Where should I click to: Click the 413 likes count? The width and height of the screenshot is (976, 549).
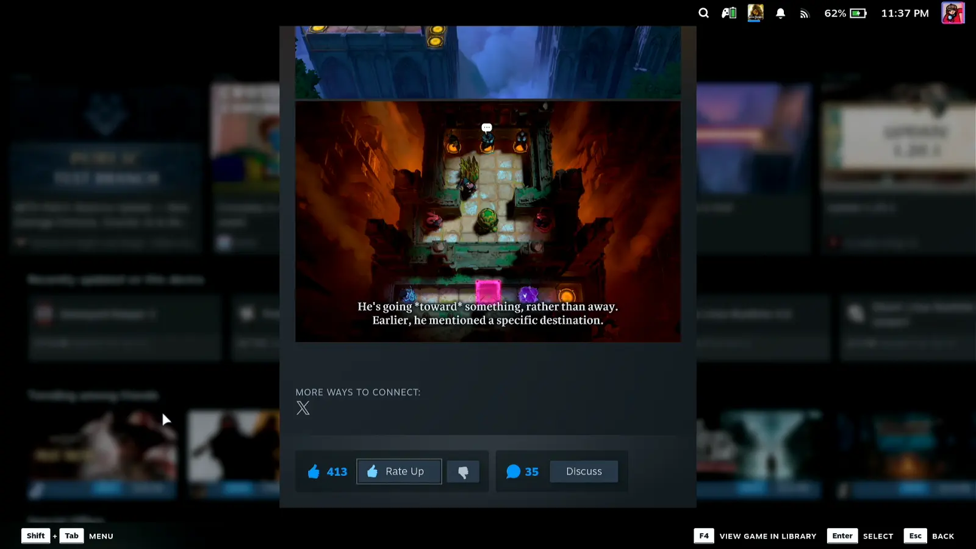point(337,472)
